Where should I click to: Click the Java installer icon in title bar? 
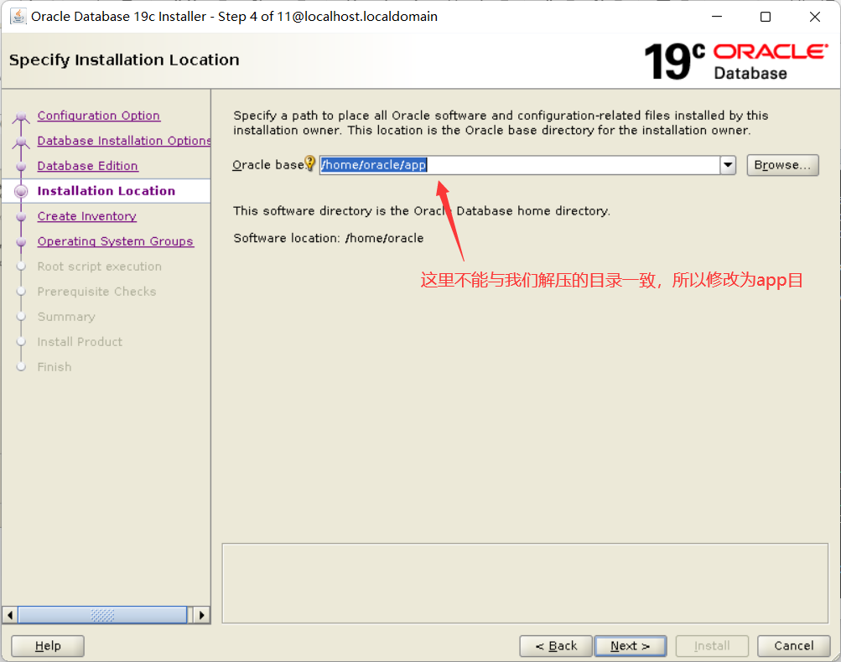(x=18, y=17)
